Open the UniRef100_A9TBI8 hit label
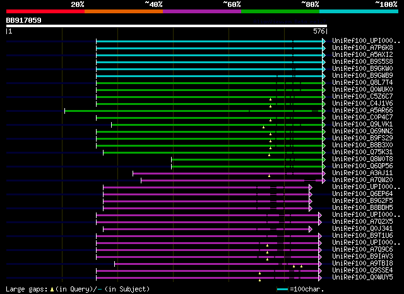 coord(362,264)
